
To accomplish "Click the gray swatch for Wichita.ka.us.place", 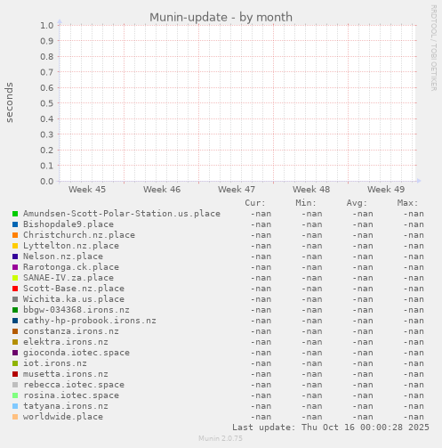I will pos(15,299).
